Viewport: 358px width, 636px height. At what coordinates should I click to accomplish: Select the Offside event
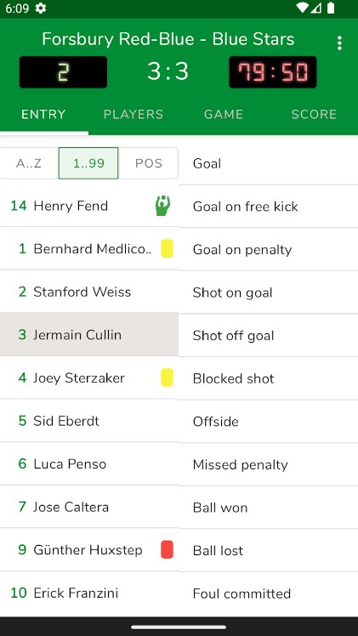pos(269,422)
